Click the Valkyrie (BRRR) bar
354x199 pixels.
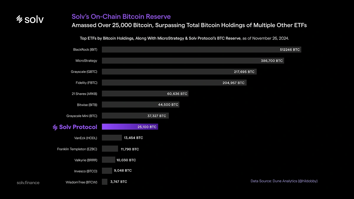coord(109,159)
